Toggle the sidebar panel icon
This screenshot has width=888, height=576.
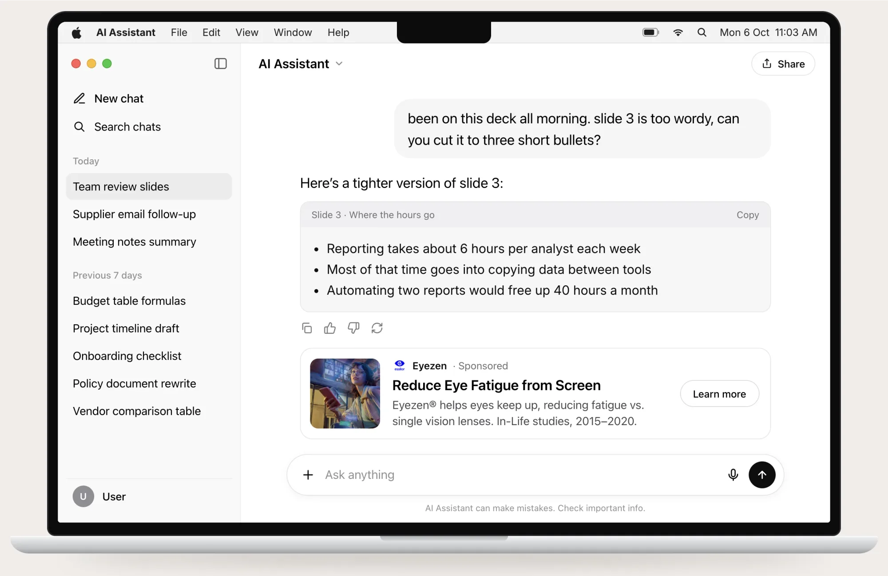tap(221, 63)
